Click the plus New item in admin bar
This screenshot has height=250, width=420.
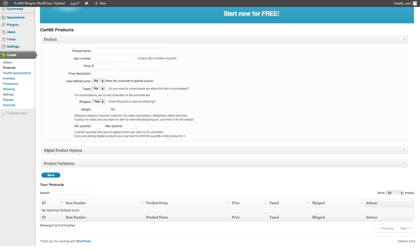[100, 3]
